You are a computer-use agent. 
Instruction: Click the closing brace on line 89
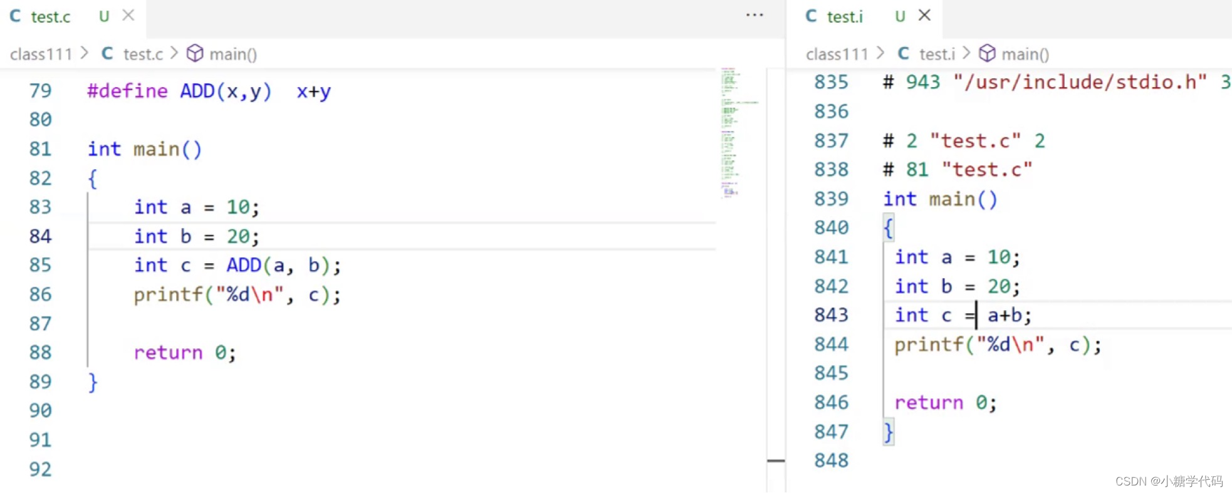(93, 382)
